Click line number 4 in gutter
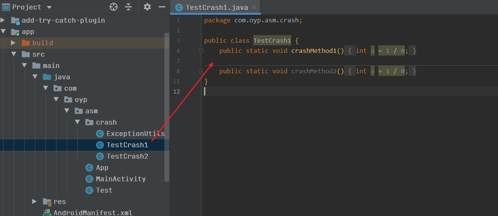Viewport: 498px width, 216px height. (x=178, y=51)
